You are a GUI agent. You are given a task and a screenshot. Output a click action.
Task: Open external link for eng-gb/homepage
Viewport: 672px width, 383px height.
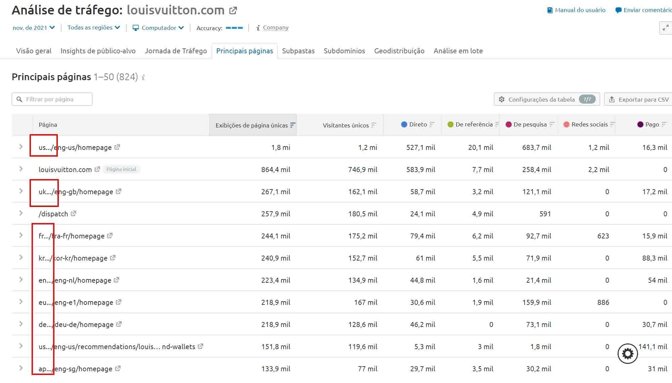point(118,191)
